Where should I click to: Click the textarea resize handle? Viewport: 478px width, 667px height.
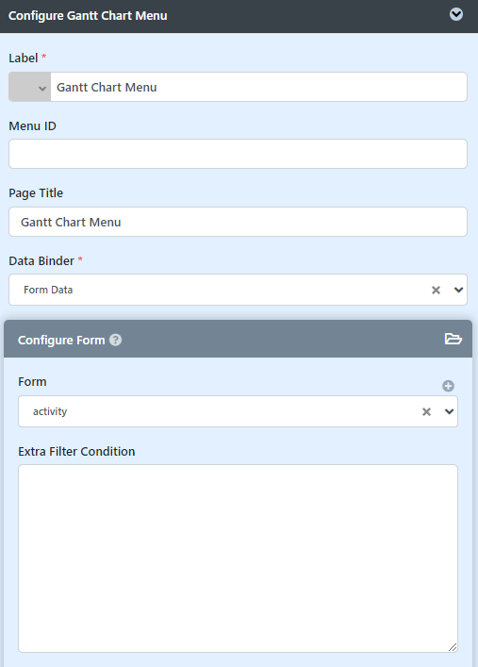(x=453, y=647)
